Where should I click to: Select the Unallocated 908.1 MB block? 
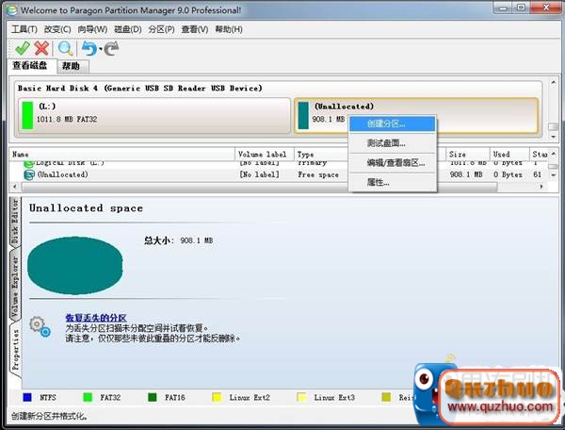coord(416,115)
